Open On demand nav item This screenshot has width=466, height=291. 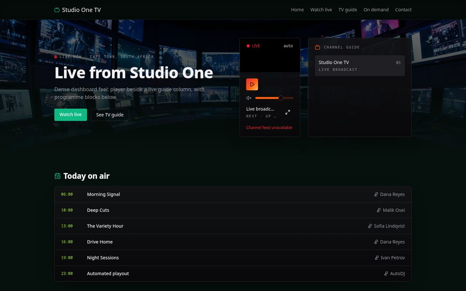(376, 10)
